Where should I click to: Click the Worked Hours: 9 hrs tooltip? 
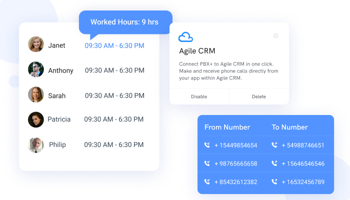coord(125,22)
